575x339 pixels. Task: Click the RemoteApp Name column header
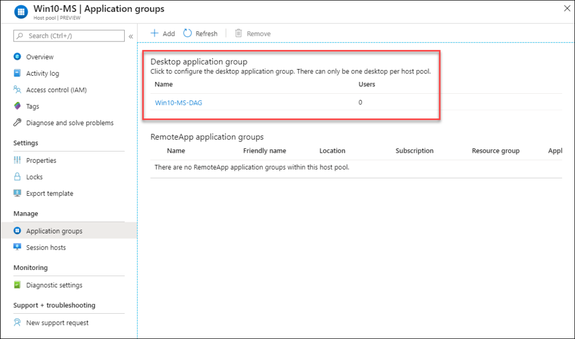click(x=176, y=150)
